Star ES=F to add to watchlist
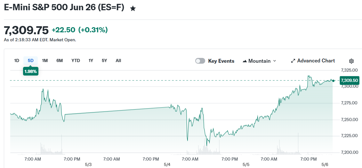 [133, 9]
